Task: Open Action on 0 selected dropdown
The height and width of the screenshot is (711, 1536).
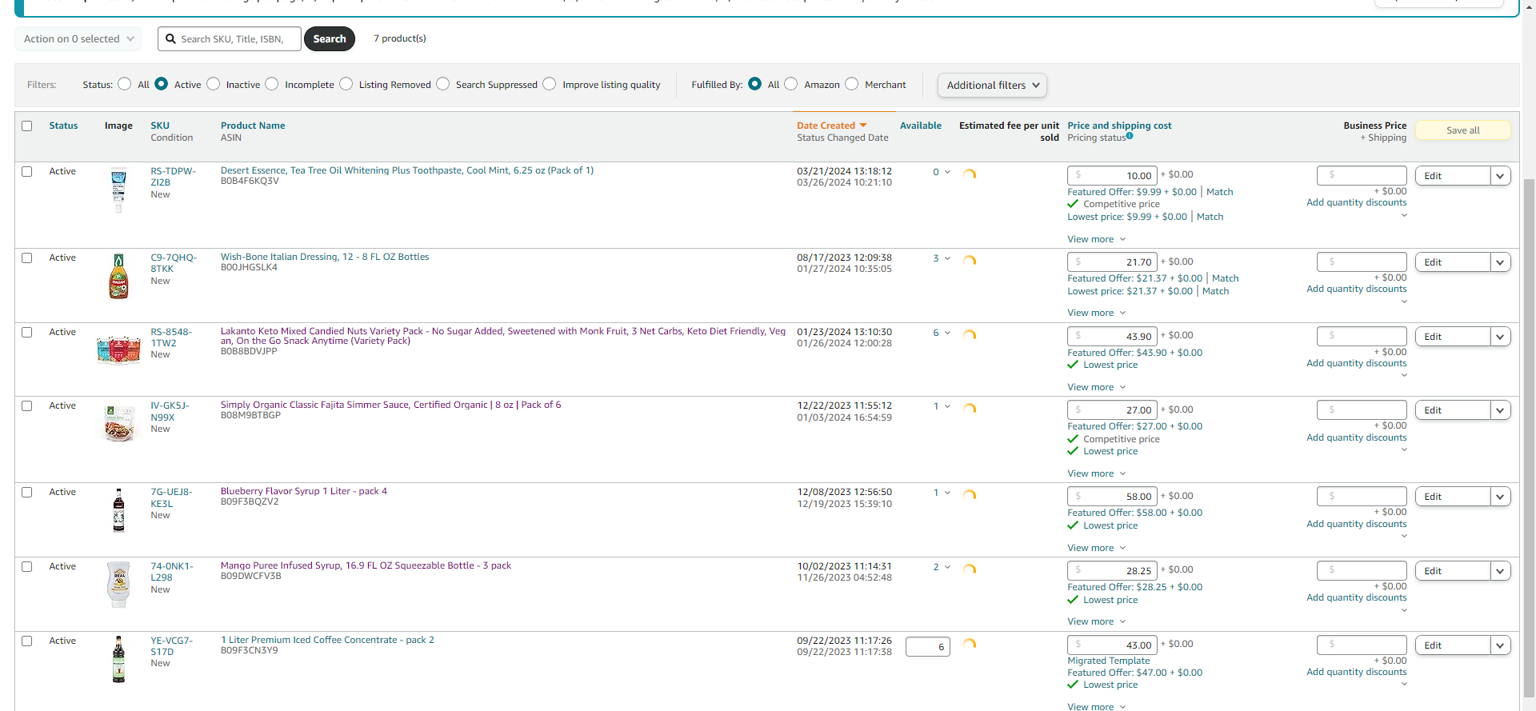Action: [x=78, y=38]
